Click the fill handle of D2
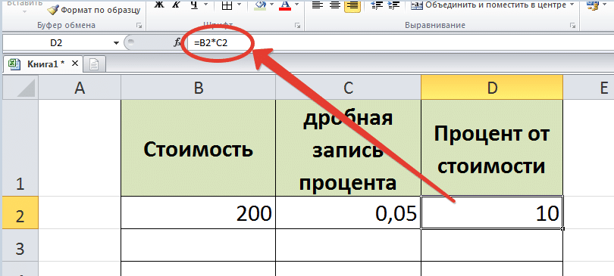The width and height of the screenshot is (614, 276). pos(563,229)
